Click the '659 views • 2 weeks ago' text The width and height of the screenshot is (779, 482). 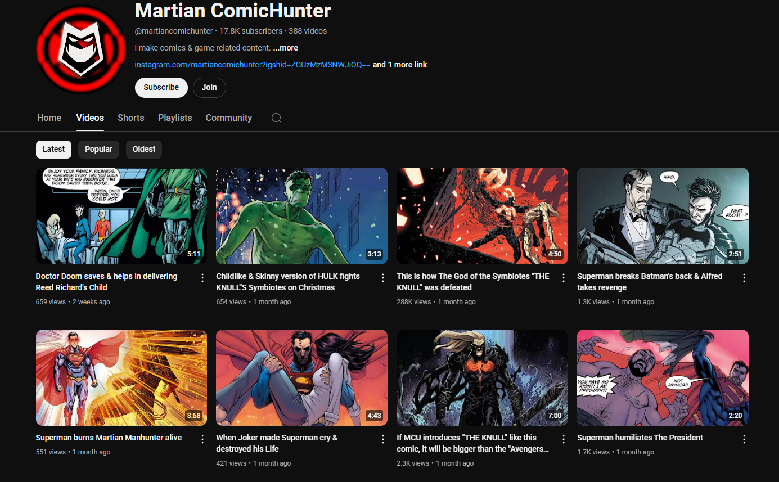73,302
